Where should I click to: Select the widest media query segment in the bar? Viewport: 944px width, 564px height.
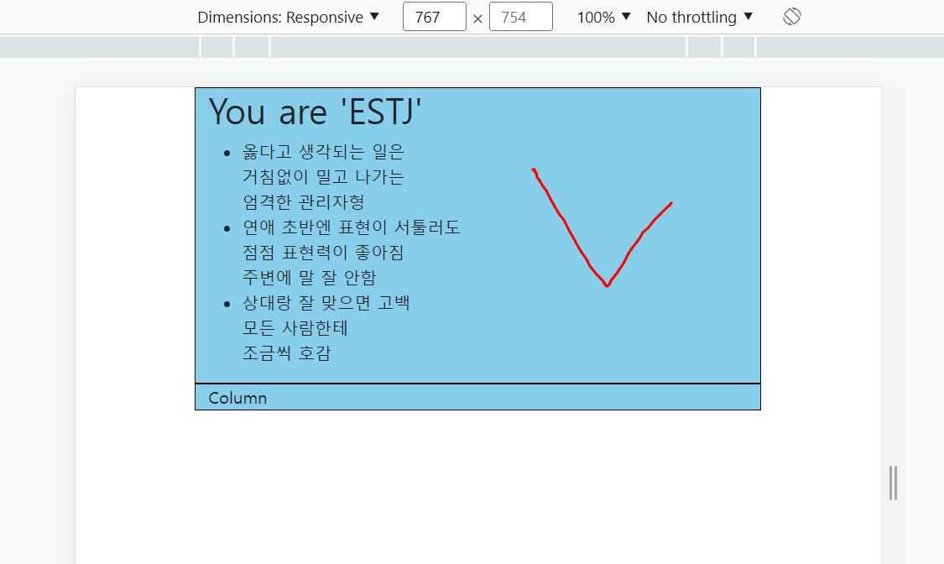(x=477, y=46)
